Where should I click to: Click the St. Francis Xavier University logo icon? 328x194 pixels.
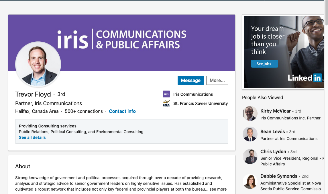tap(166, 103)
